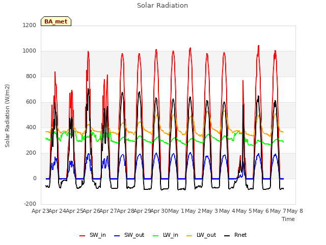Screen dimensions: 326x245
Task: Click the orange LW_out legend color marker
Action: [189, 236]
